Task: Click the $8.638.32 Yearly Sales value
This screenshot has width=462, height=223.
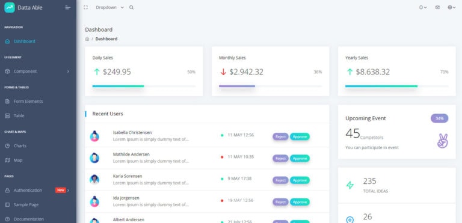Action: tap(373, 72)
